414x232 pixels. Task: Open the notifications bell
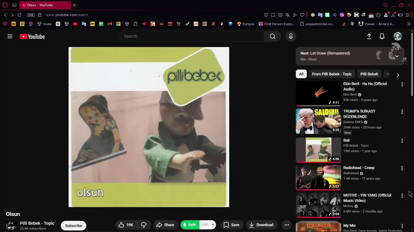382,36
